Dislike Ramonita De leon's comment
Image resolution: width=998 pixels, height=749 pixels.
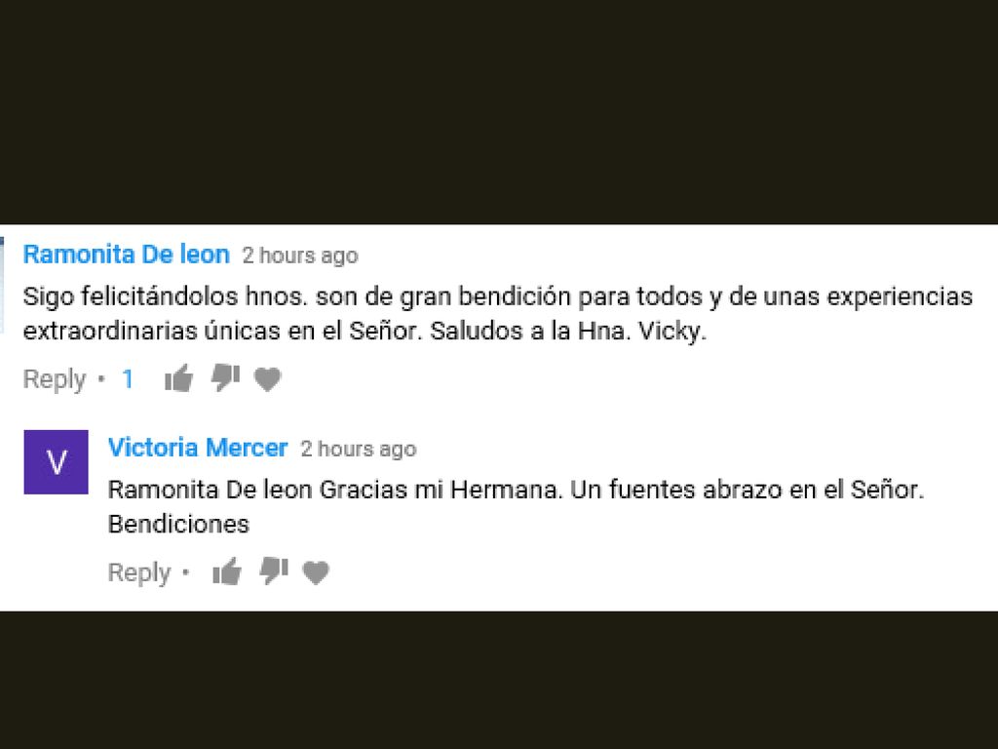click(225, 378)
